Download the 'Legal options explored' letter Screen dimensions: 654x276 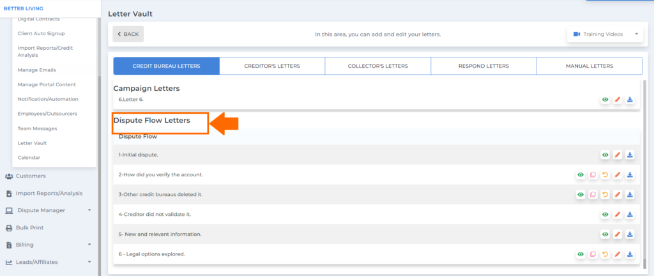point(630,254)
